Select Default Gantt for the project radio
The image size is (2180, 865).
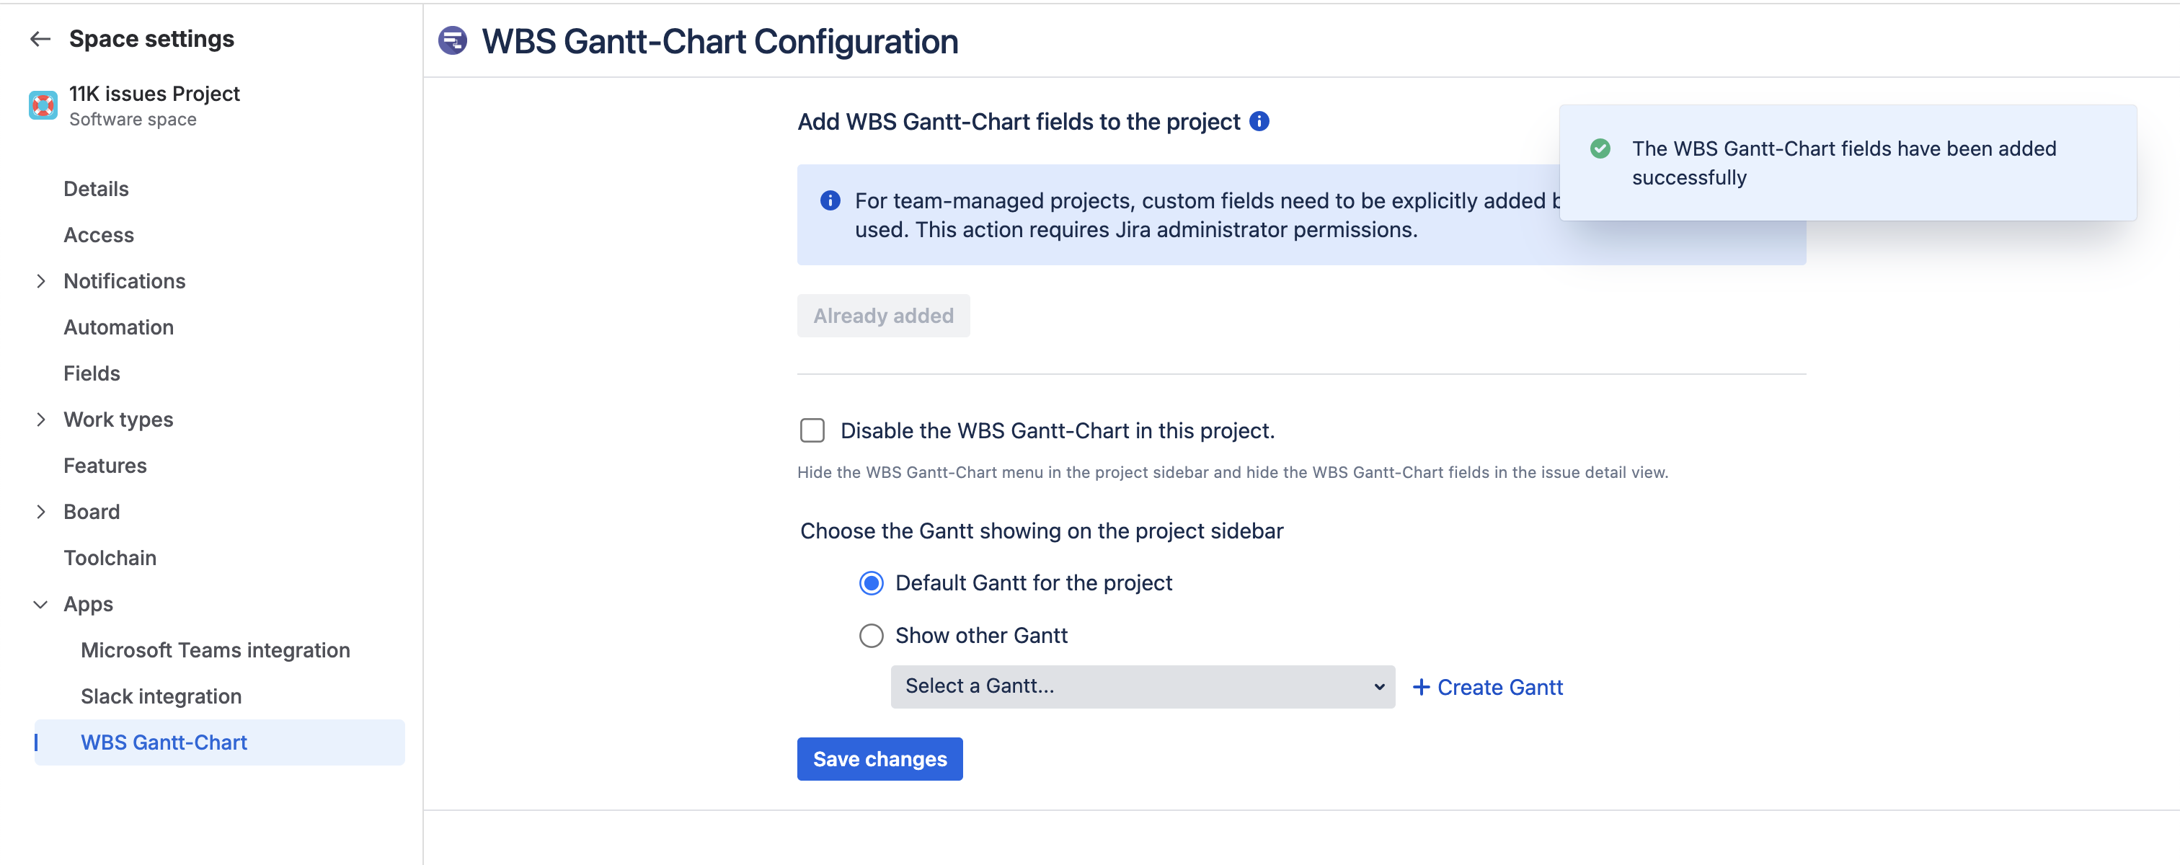click(871, 583)
